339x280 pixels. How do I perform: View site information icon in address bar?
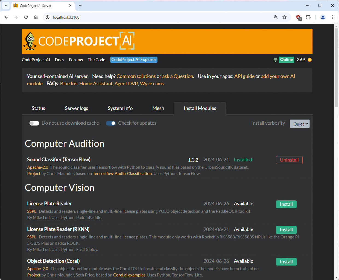[48, 17]
